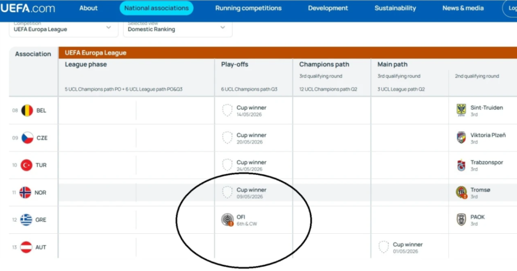517x271 pixels.
Task: Go to the Sustainability section
Action: point(395,8)
